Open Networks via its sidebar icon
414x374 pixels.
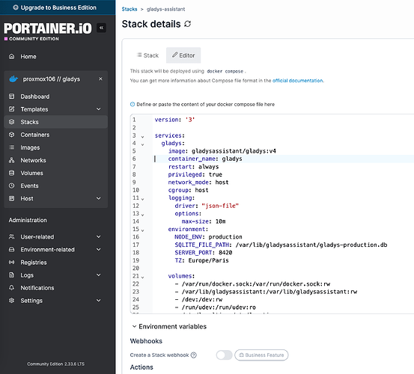click(x=12, y=160)
